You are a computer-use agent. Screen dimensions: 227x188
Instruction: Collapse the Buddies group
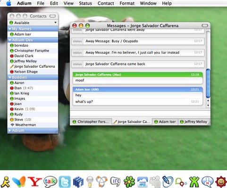coord(10,77)
